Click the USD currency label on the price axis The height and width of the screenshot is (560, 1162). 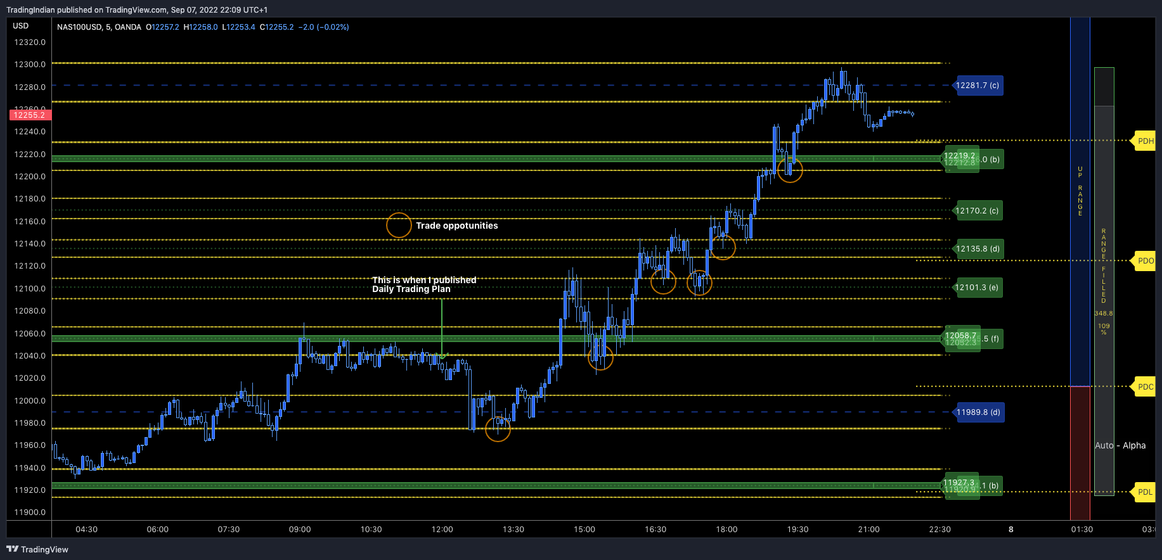pos(21,26)
